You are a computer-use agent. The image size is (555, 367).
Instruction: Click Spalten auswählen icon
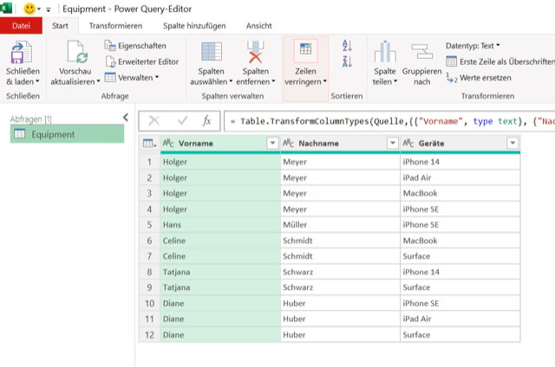click(212, 52)
